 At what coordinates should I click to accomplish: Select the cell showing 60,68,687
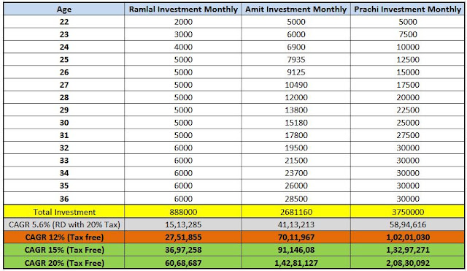click(183, 263)
